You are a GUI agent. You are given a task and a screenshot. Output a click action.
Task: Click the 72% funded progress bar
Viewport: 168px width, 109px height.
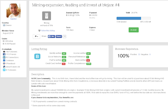(x=134, y=18)
